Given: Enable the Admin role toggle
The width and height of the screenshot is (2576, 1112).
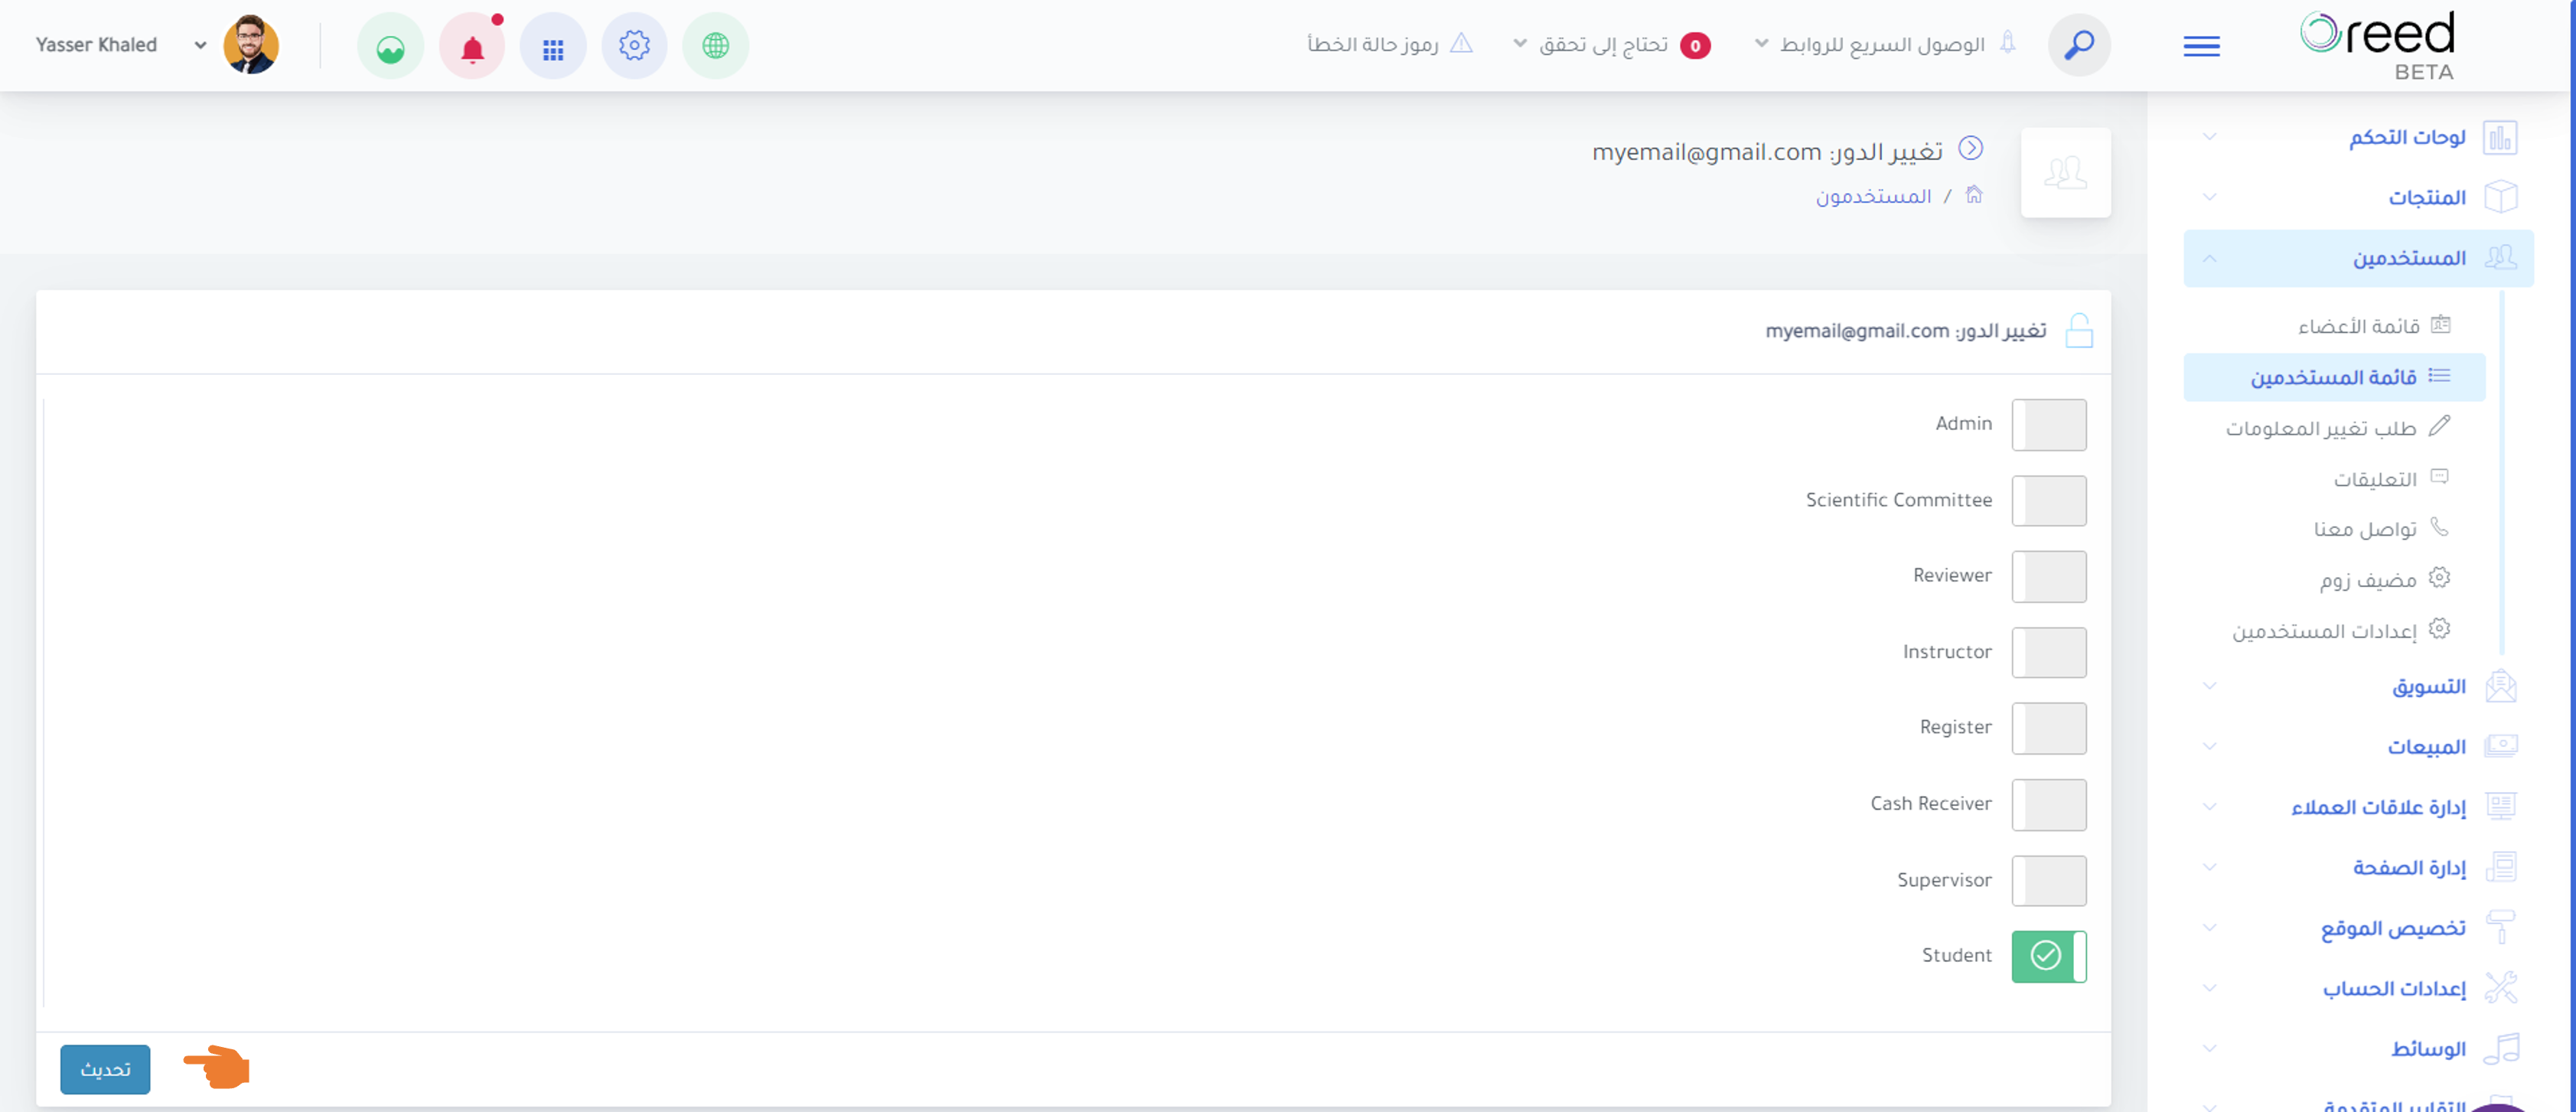Looking at the screenshot, I should coord(2049,424).
